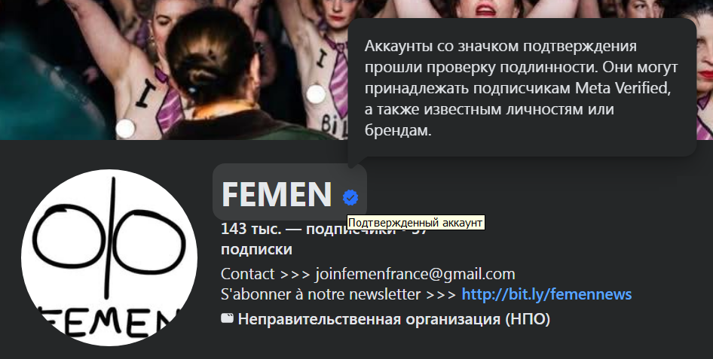Click the Meta Verified explanation tooltip text
This screenshot has height=359, width=713.
point(521,88)
